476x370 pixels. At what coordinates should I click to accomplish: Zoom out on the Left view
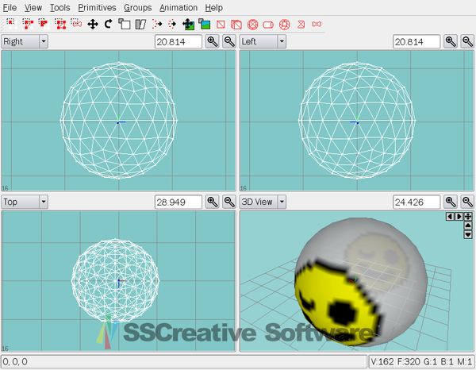pos(467,41)
